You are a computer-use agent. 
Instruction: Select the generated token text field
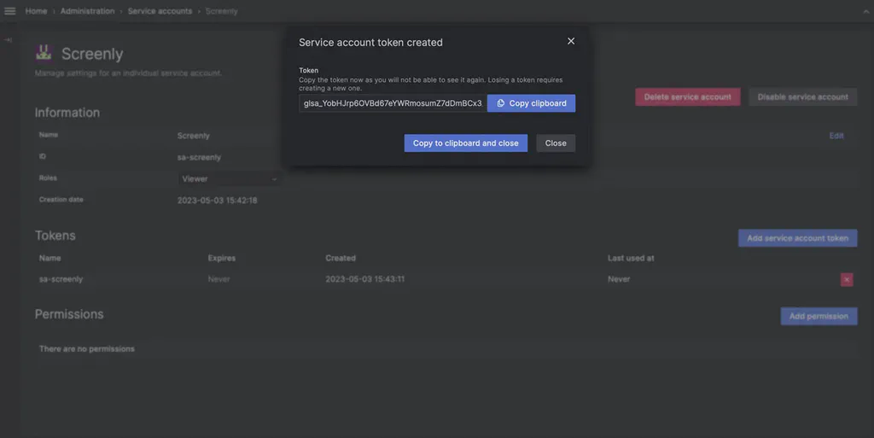pyautogui.click(x=393, y=103)
